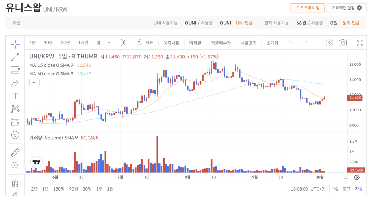Toggle percent scale on price axis
The height and width of the screenshot is (200, 373).
(335, 189)
